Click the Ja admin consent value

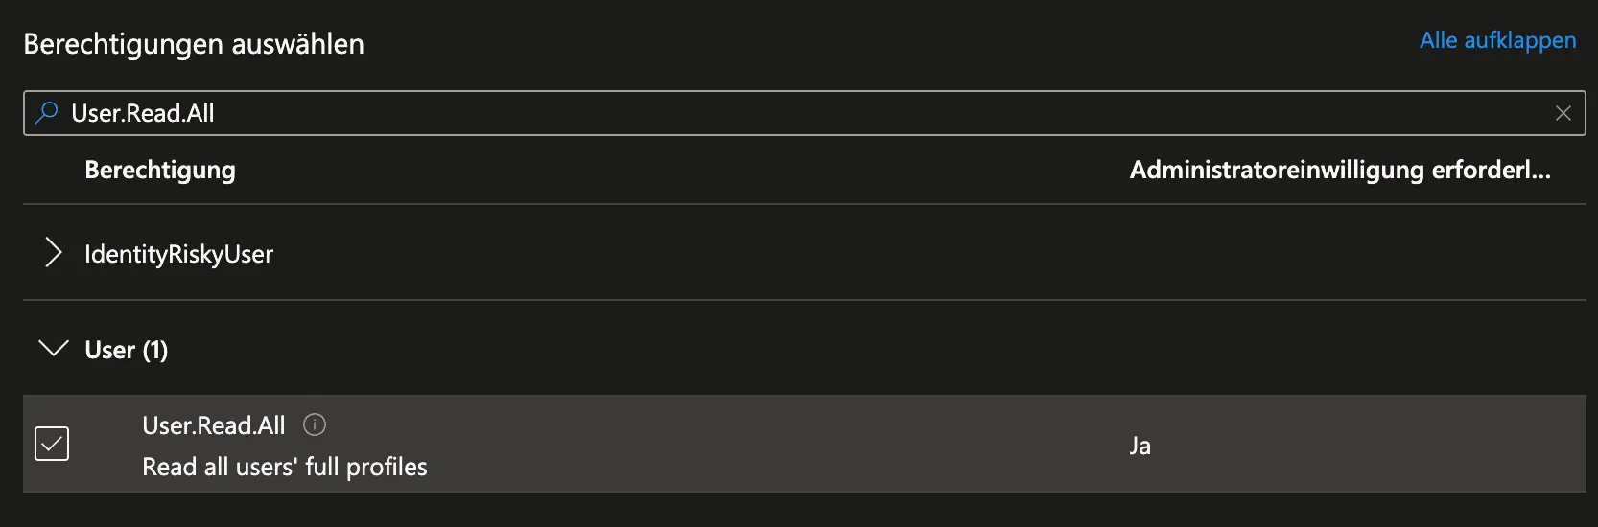(x=1140, y=446)
